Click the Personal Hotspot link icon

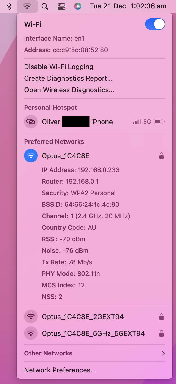tap(31, 122)
